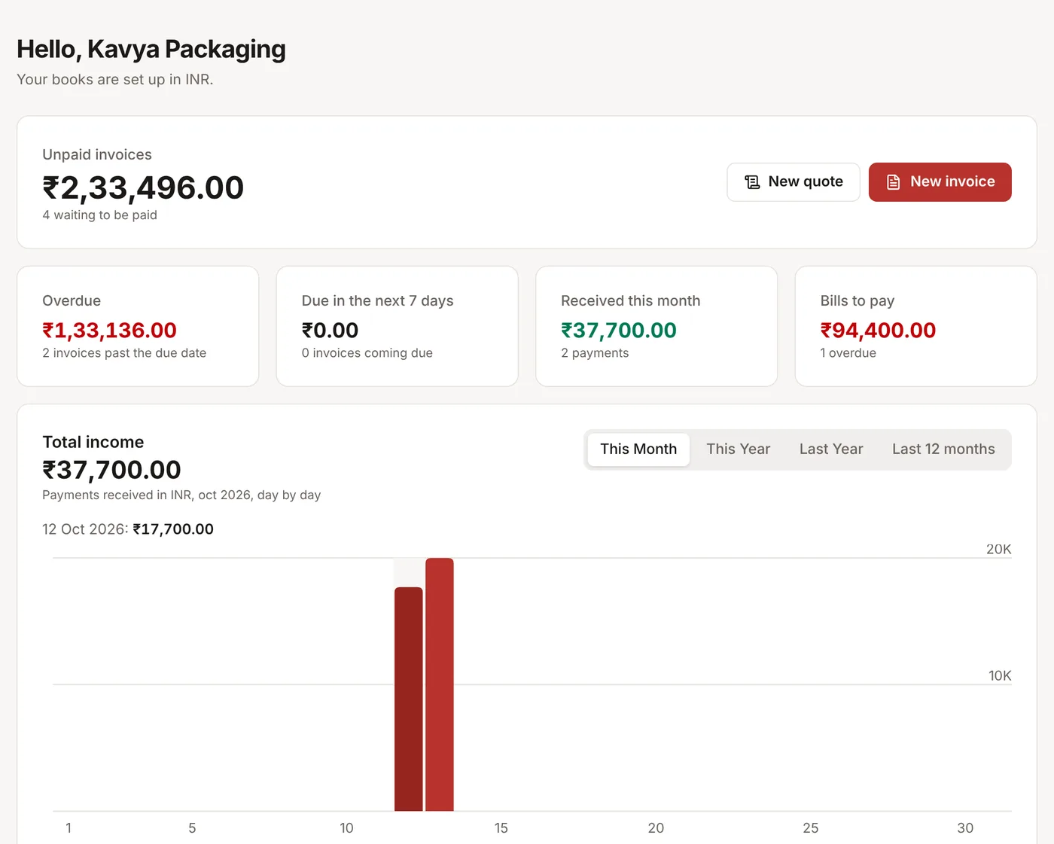
Task: Open the Bills to pay card
Action: (x=915, y=326)
